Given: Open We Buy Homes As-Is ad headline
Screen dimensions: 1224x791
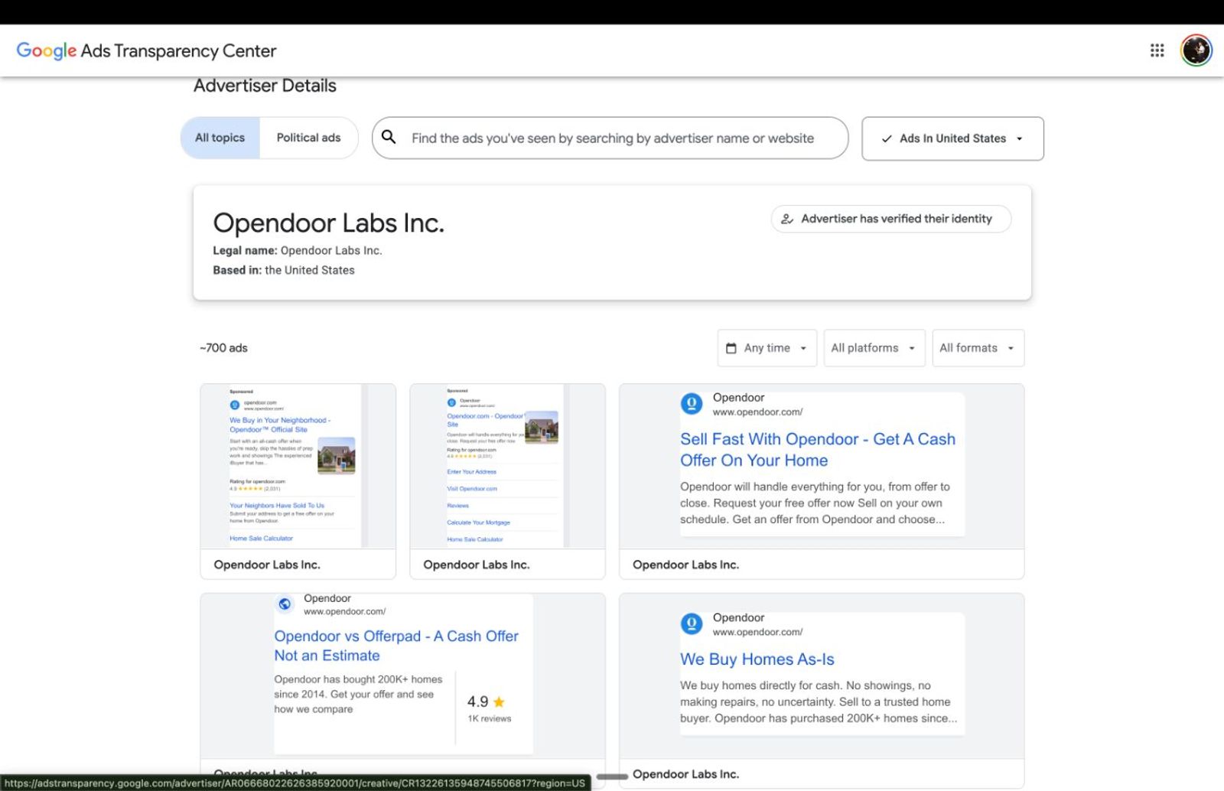Looking at the screenshot, I should pos(757,659).
